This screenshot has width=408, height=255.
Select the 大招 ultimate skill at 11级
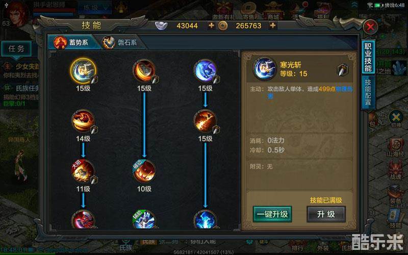coord(83,171)
